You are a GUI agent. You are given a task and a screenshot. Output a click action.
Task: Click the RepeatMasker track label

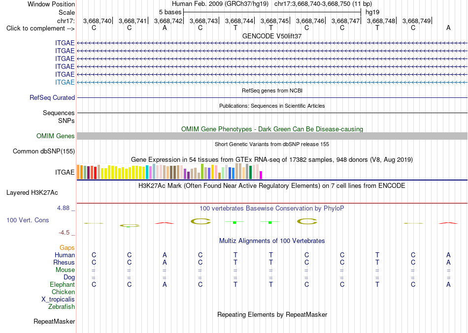[54, 321]
